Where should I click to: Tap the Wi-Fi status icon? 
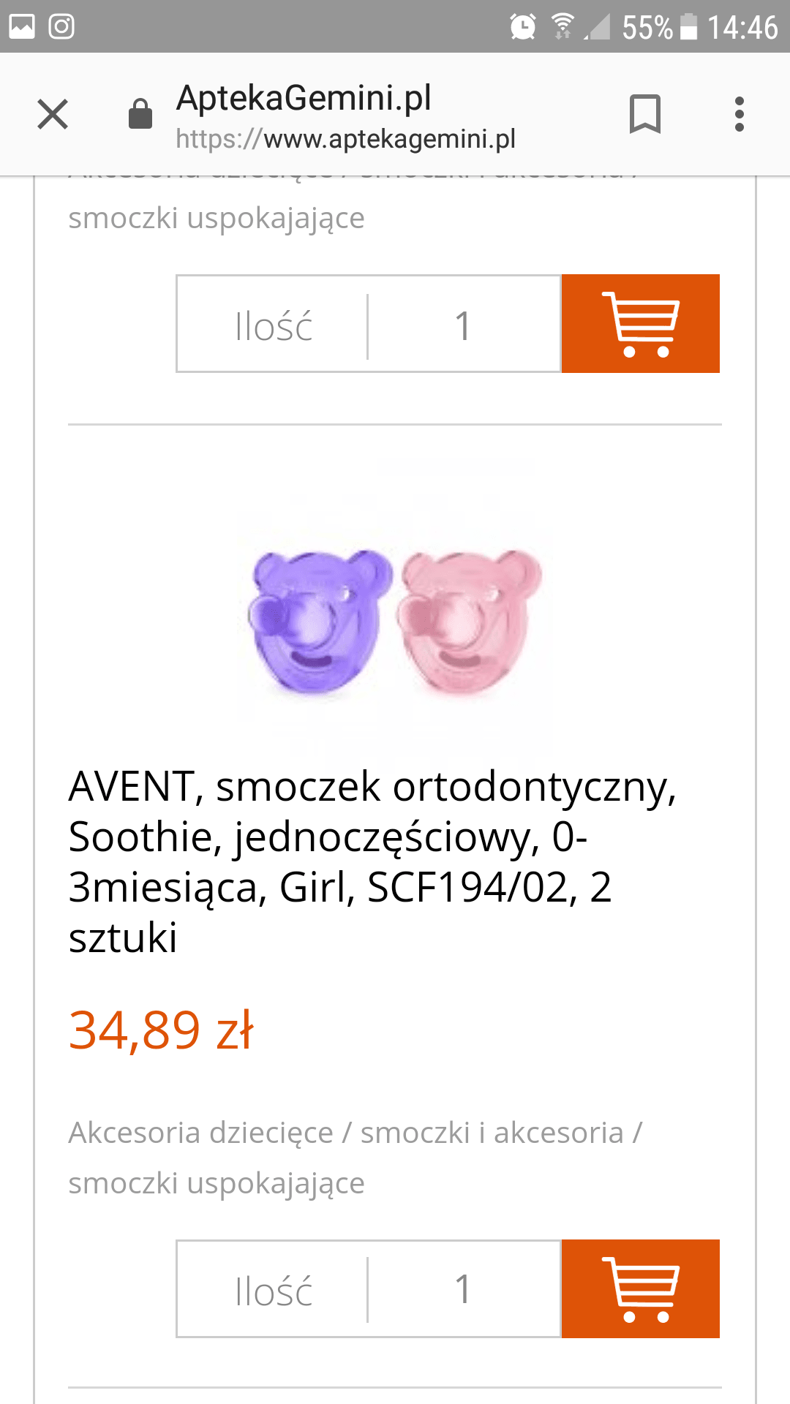[x=562, y=27]
